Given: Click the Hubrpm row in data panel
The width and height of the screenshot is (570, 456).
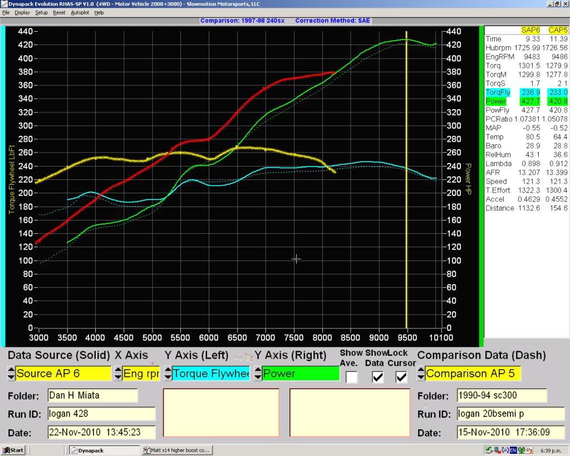Looking at the screenshot, I should [527, 48].
